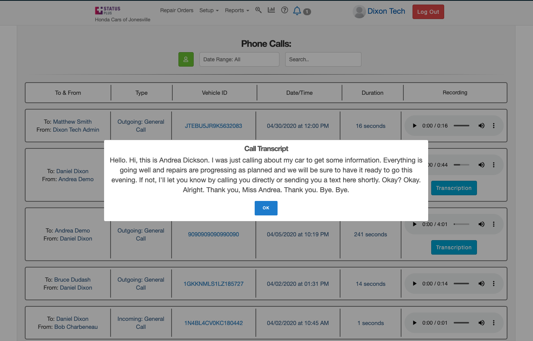This screenshot has height=341, width=533.
Task: Open the bar chart statistics icon
Action: click(271, 10)
